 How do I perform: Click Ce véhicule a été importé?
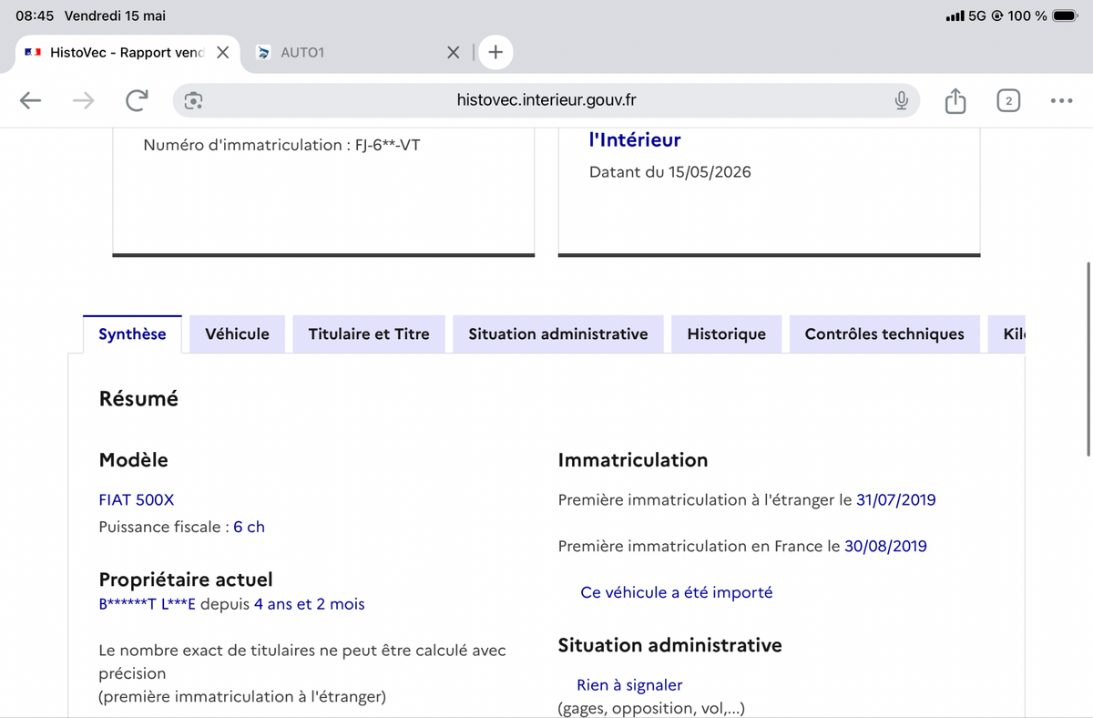point(676,593)
